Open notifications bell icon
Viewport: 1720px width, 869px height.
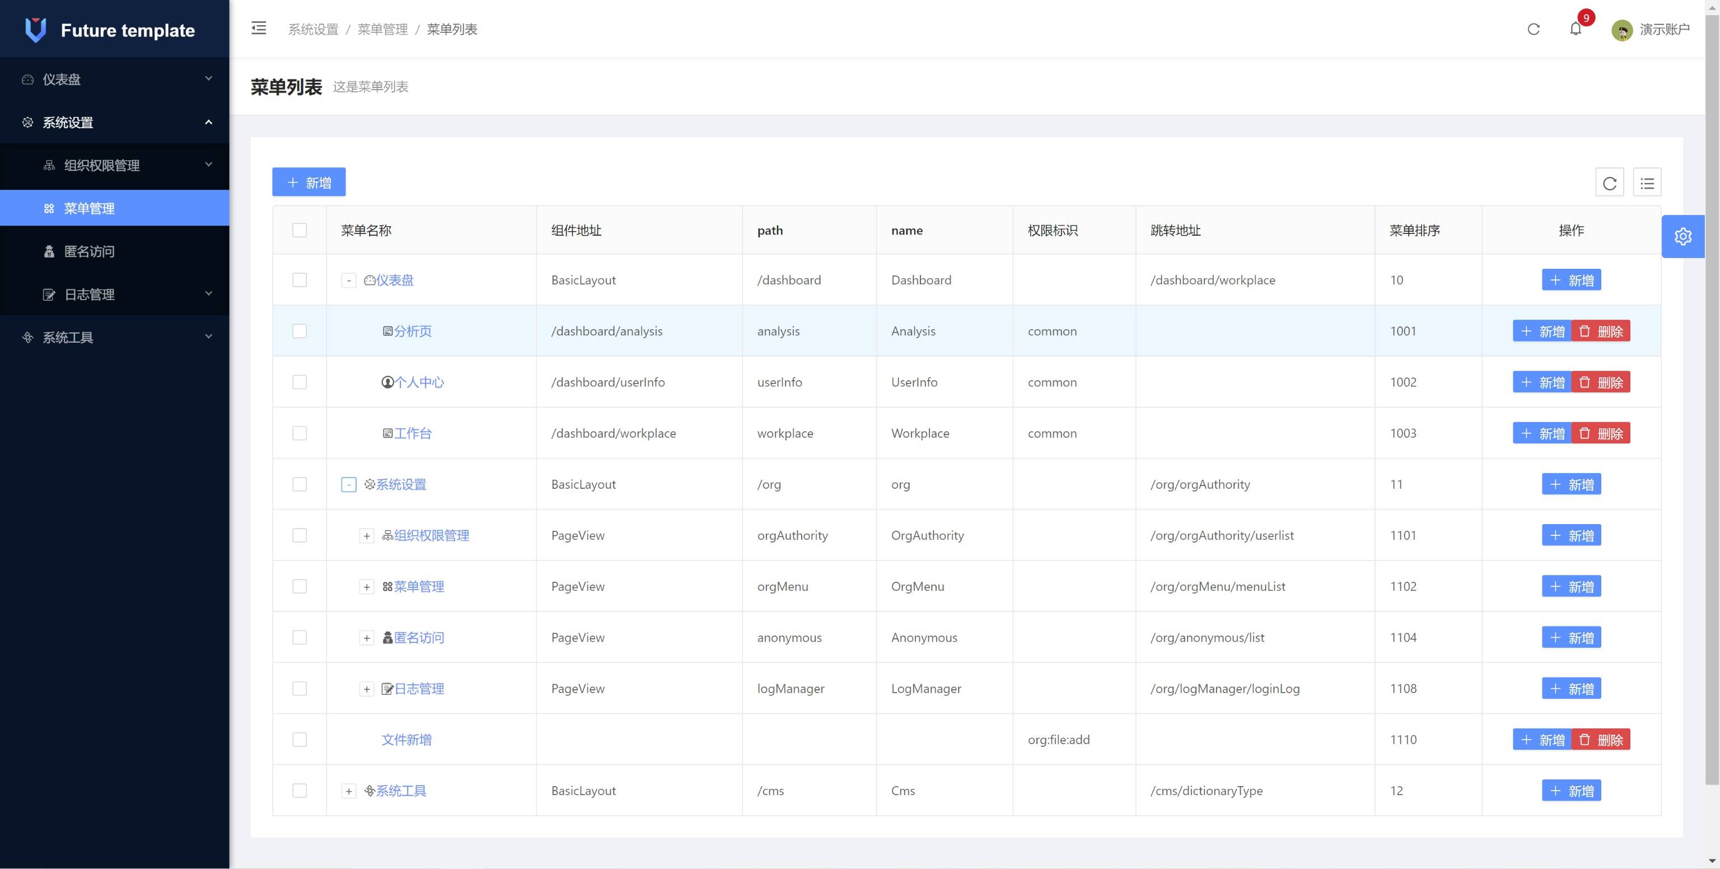click(x=1575, y=29)
